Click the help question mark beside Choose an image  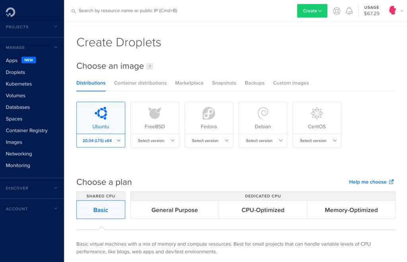tap(150, 66)
